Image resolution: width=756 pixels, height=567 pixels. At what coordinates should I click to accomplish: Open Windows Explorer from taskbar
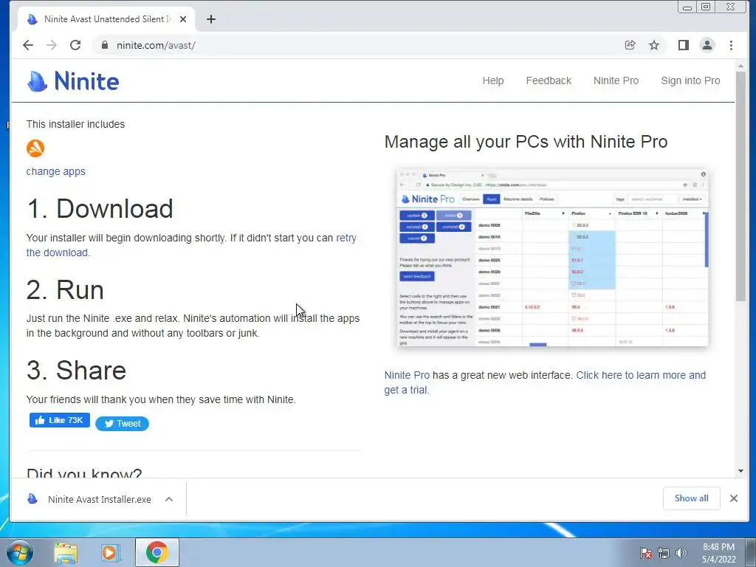tap(66, 552)
